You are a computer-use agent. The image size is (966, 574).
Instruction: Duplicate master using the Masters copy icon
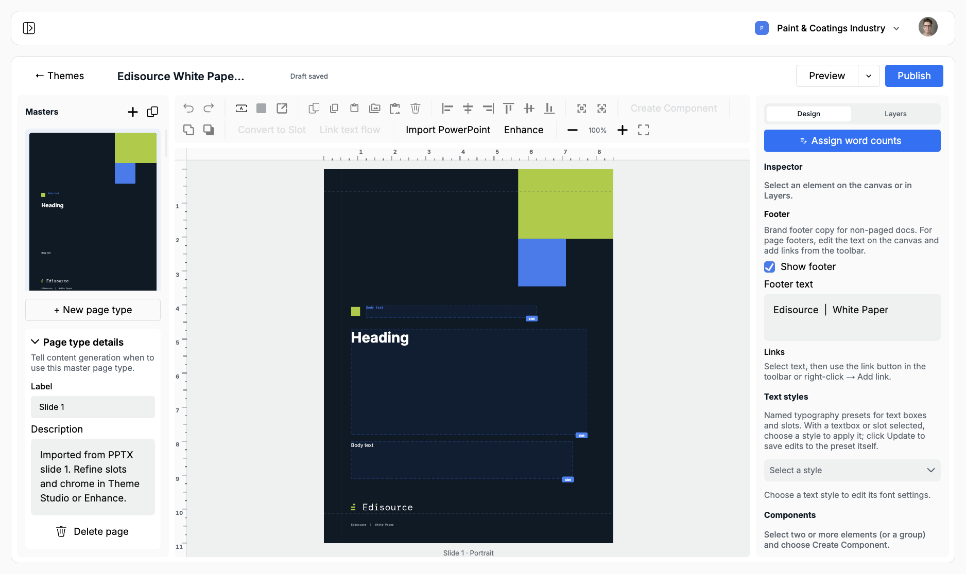(152, 112)
